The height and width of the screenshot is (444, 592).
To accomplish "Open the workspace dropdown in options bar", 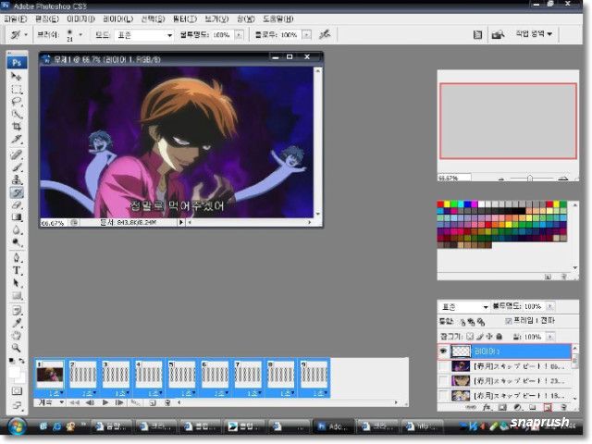I will click(x=534, y=34).
